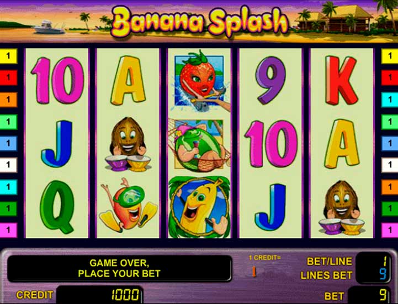The width and height of the screenshot is (398, 304).
Task: Click the left white payline marker
Action: (x=8, y=165)
